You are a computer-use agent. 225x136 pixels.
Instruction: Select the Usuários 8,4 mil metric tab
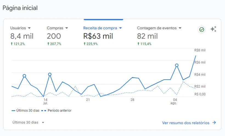coord(22,36)
